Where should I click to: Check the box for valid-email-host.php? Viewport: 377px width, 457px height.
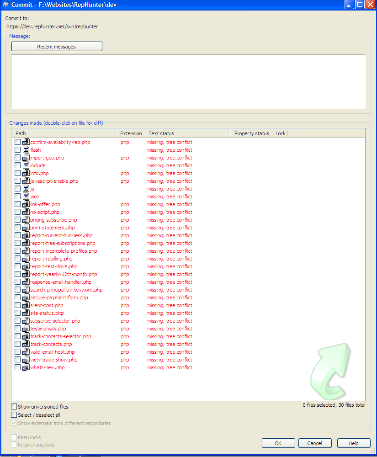pyautogui.click(x=17, y=352)
